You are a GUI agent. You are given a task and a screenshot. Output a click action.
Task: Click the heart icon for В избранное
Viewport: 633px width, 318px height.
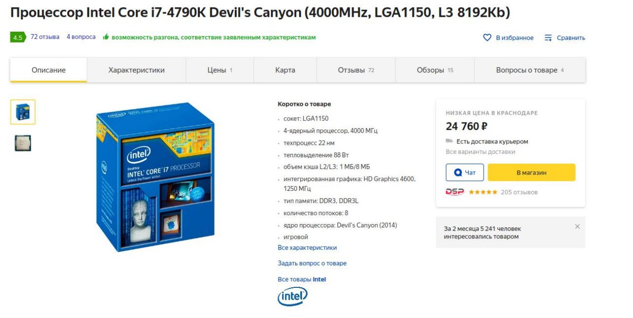coord(487,38)
